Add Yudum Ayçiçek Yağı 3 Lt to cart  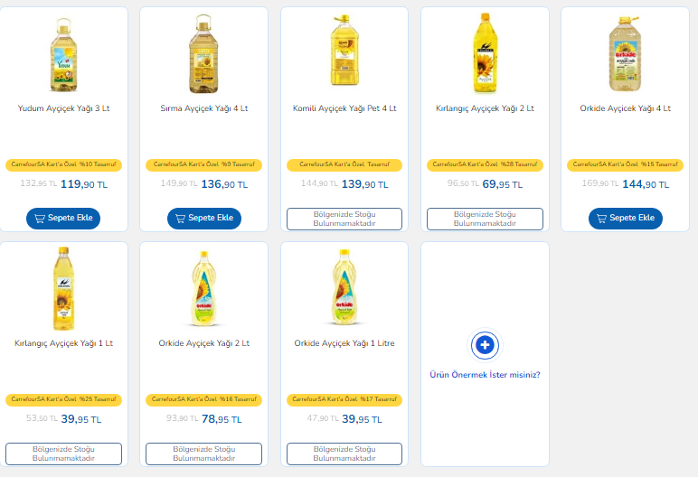pos(63,219)
